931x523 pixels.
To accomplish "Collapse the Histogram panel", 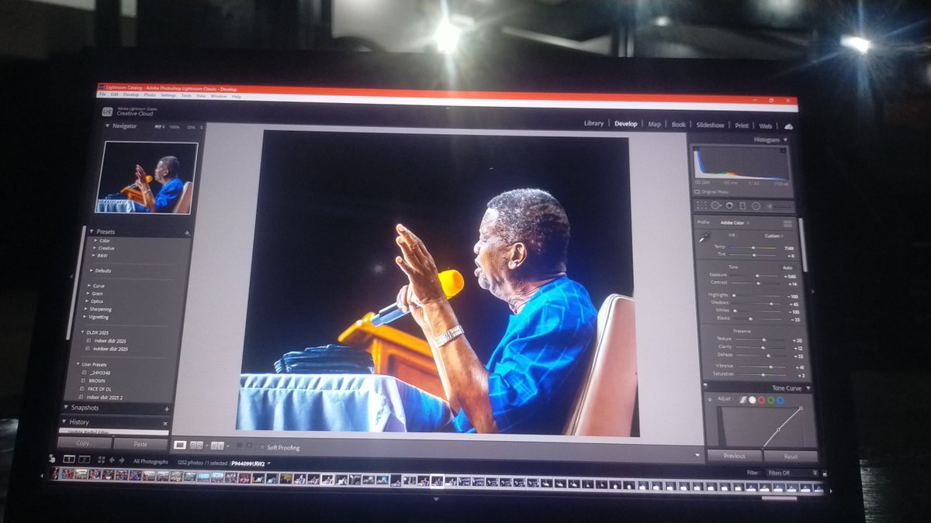I will point(785,140).
